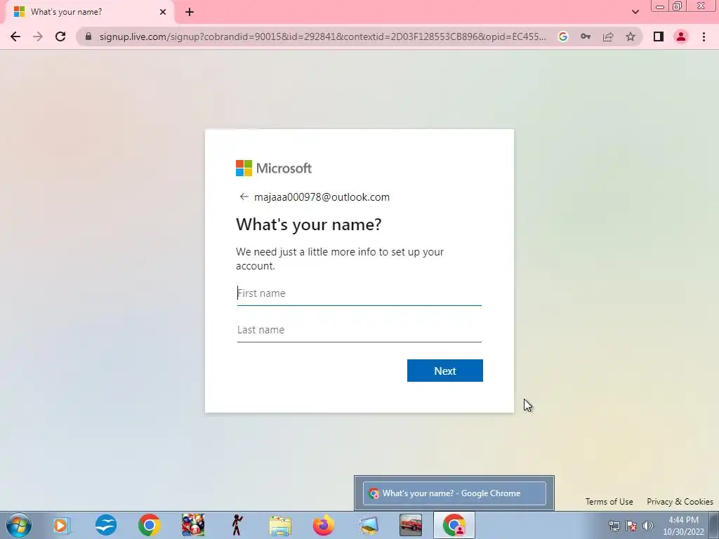Viewport: 719px width, 539px height.
Task: Click the URL address bar
Action: pos(322,36)
